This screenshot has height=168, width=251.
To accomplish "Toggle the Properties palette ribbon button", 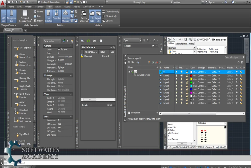I will pyautogui.click(x=57, y=16).
